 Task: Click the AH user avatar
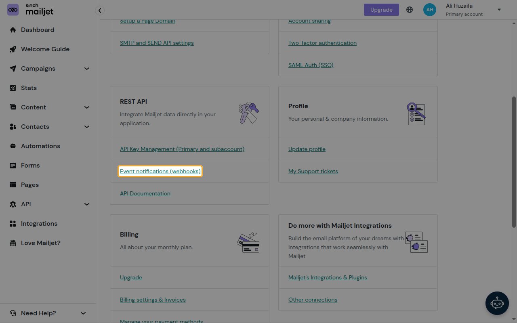[430, 10]
